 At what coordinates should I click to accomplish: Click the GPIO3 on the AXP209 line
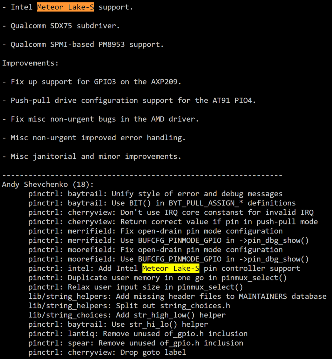point(92,82)
